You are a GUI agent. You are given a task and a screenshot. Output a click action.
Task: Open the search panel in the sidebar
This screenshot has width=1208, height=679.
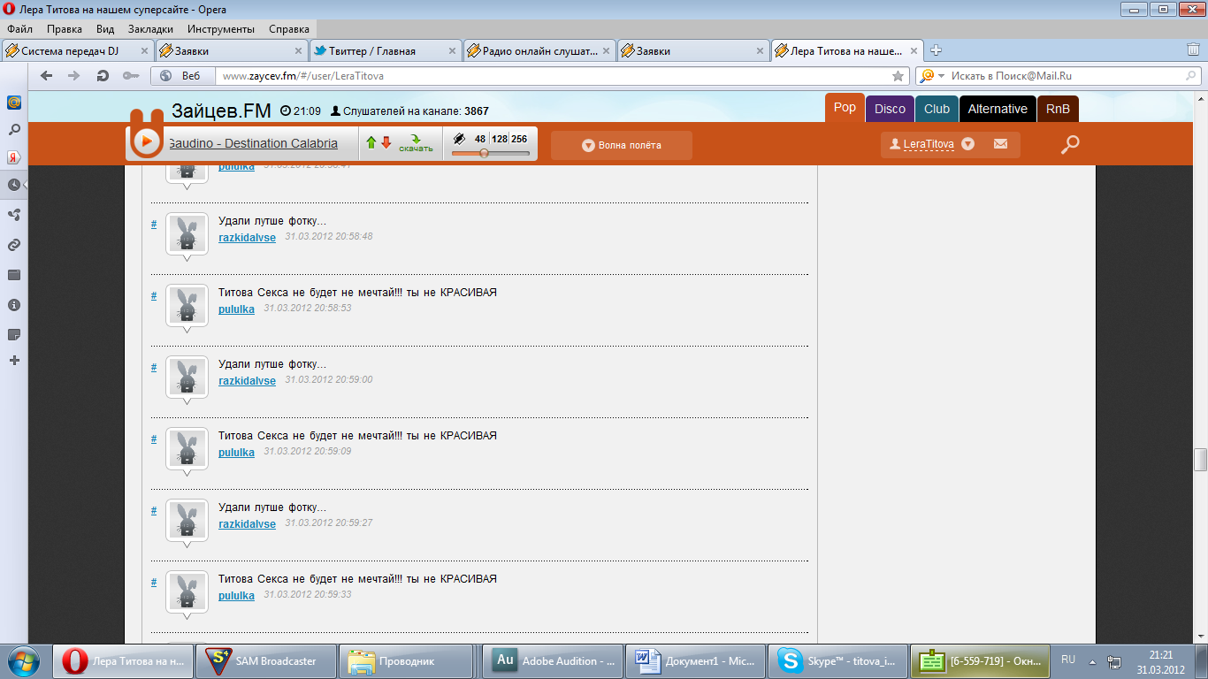tap(14, 130)
